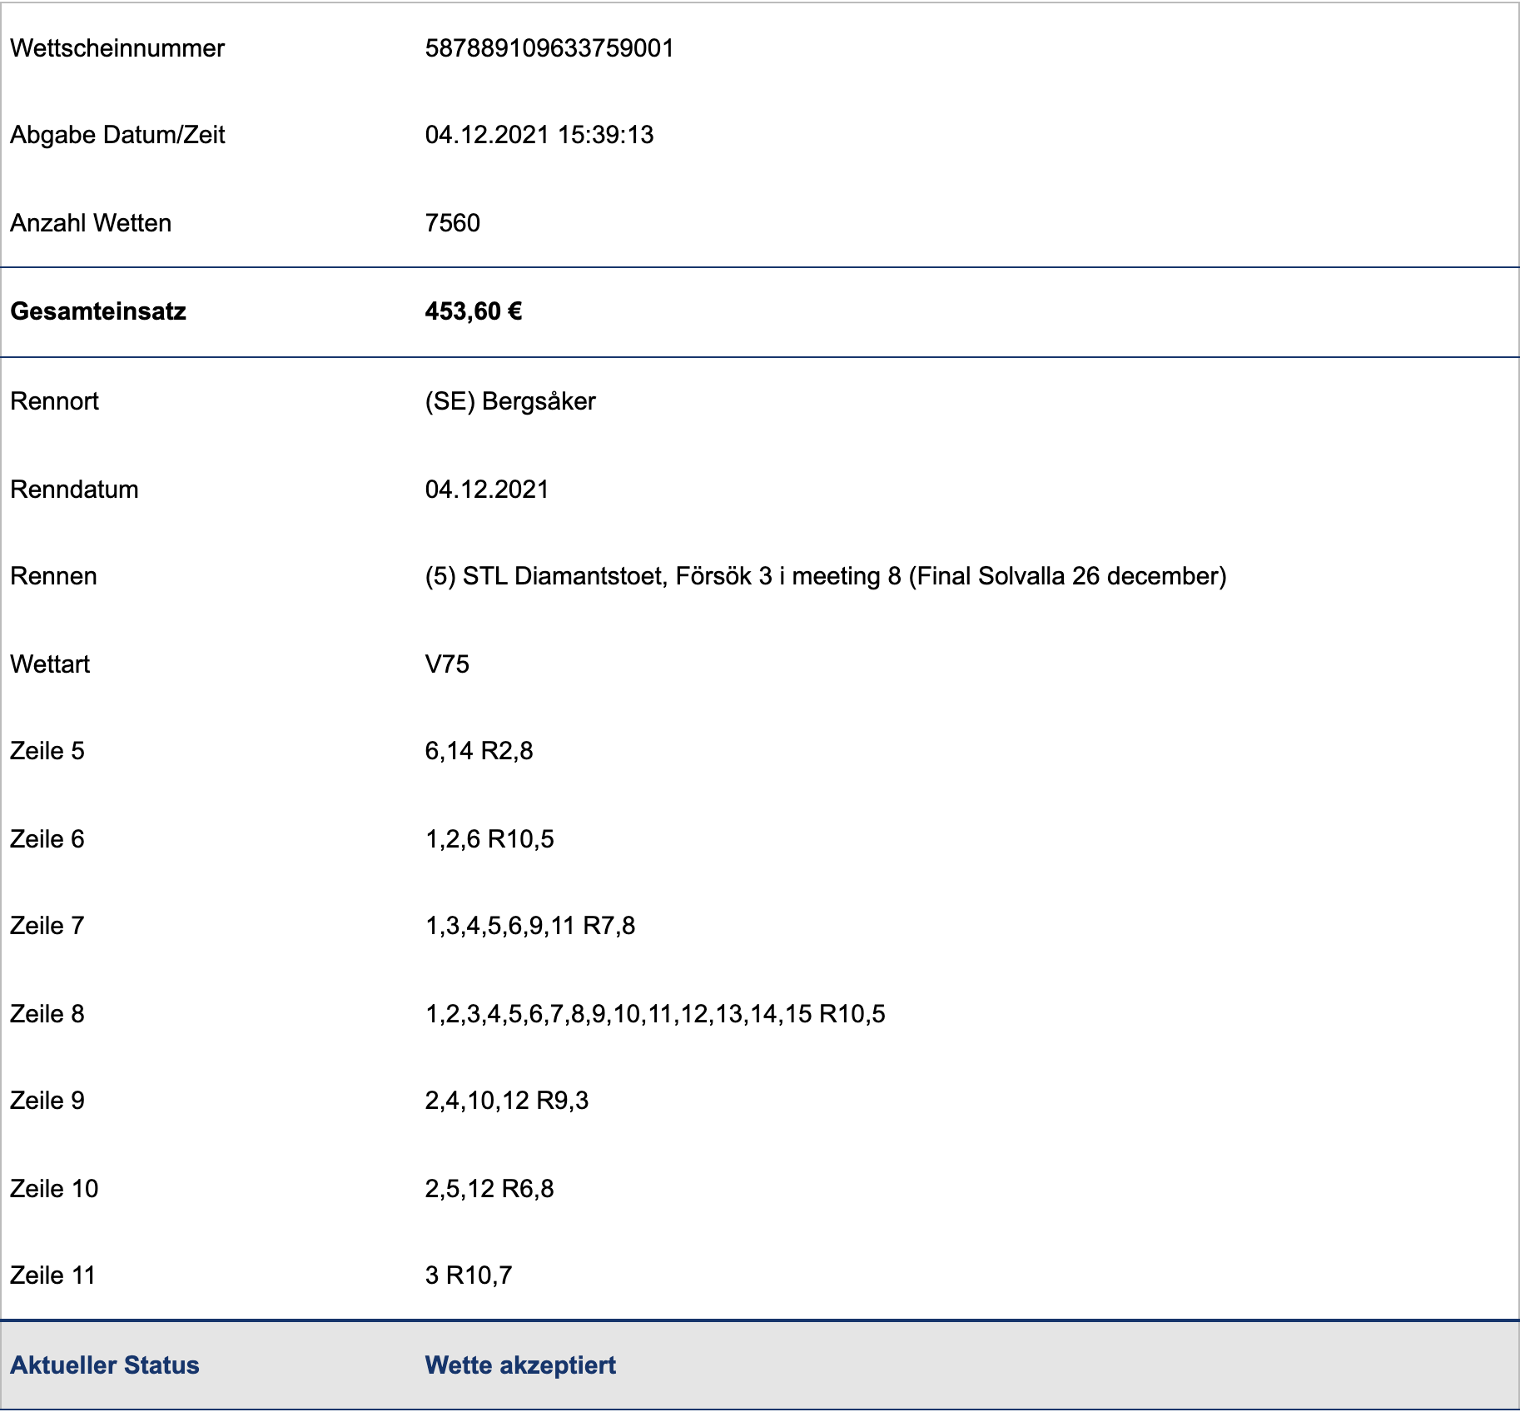Select picks 2,5,12 R6,8
This screenshot has height=1412, width=1520.
click(489, 1189)
